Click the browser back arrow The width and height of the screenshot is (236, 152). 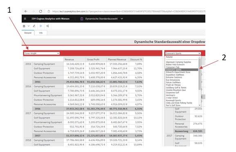tap(26, 11)
